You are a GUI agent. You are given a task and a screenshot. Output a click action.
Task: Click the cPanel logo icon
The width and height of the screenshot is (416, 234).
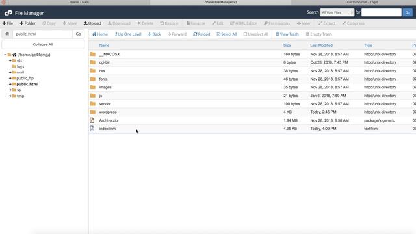8,13
